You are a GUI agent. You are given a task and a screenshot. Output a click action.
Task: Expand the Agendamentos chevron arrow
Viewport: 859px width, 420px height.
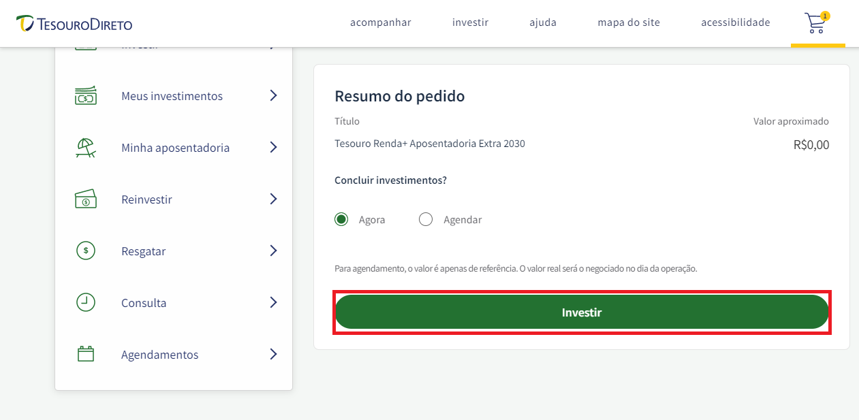point(273,354)
